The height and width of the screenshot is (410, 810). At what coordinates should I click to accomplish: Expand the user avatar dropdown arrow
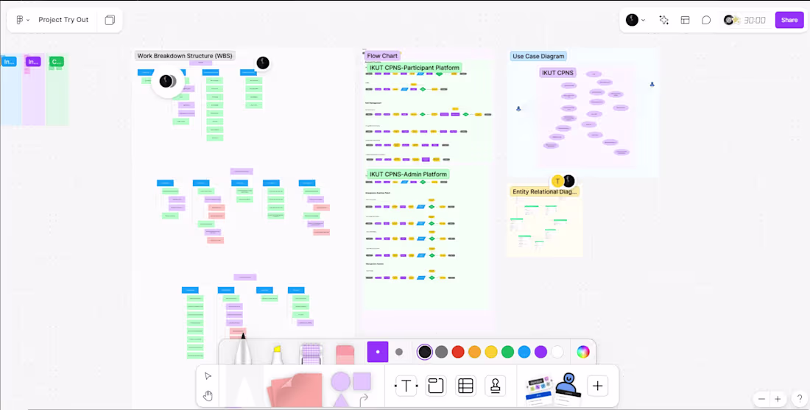pyautogui.click(x=643, y=21)
